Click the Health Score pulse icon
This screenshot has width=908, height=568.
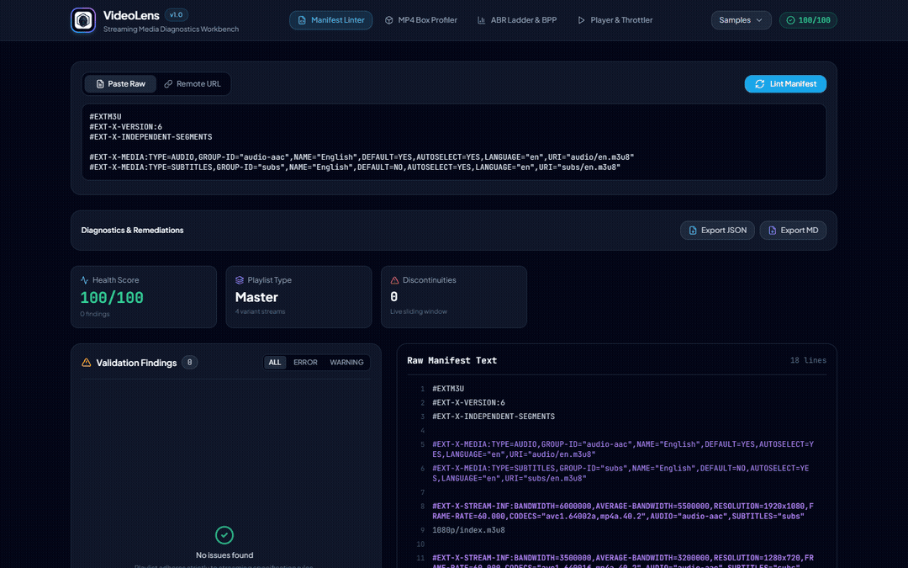point(85,280)
